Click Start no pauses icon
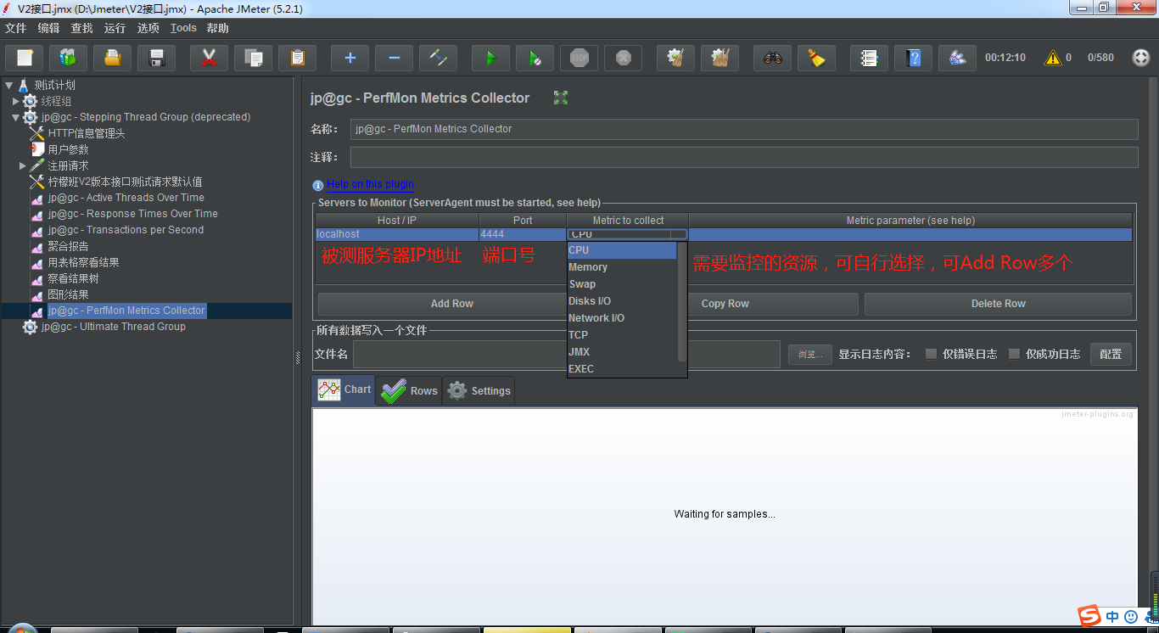This screenshot has width=1159, height=633. pyautogui.click(x=535, y=58)
